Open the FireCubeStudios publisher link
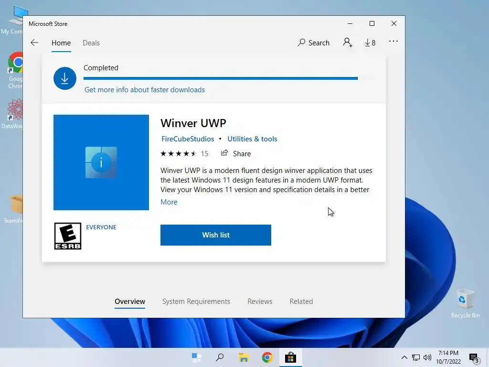489x367 pixels. click(188, 139)
